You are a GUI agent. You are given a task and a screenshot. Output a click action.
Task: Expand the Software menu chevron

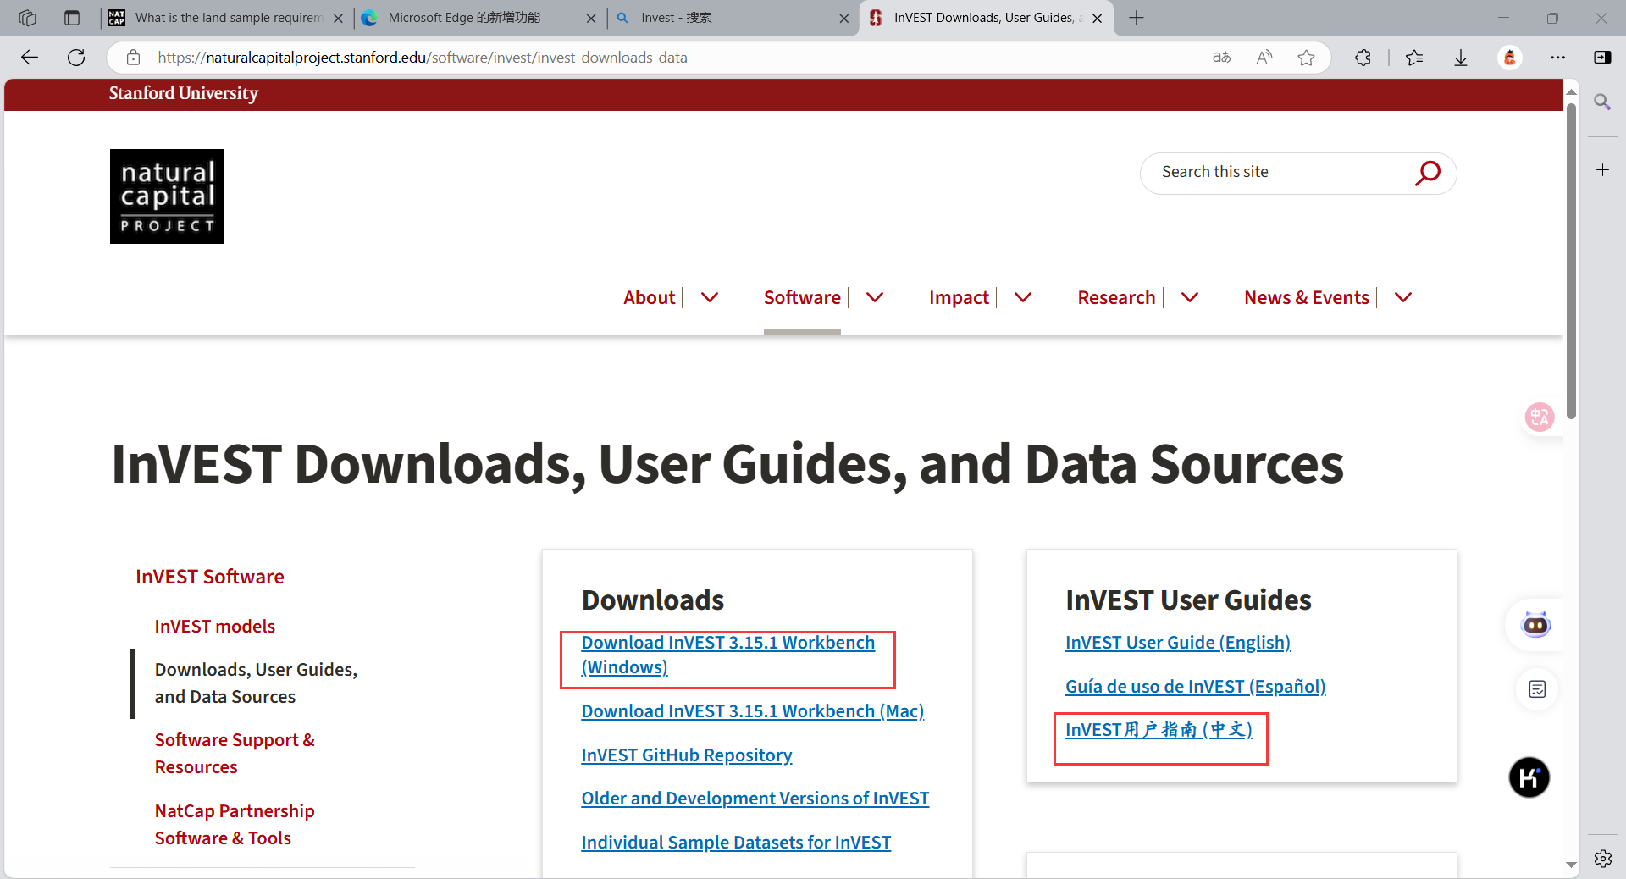(x=875, y=298)
